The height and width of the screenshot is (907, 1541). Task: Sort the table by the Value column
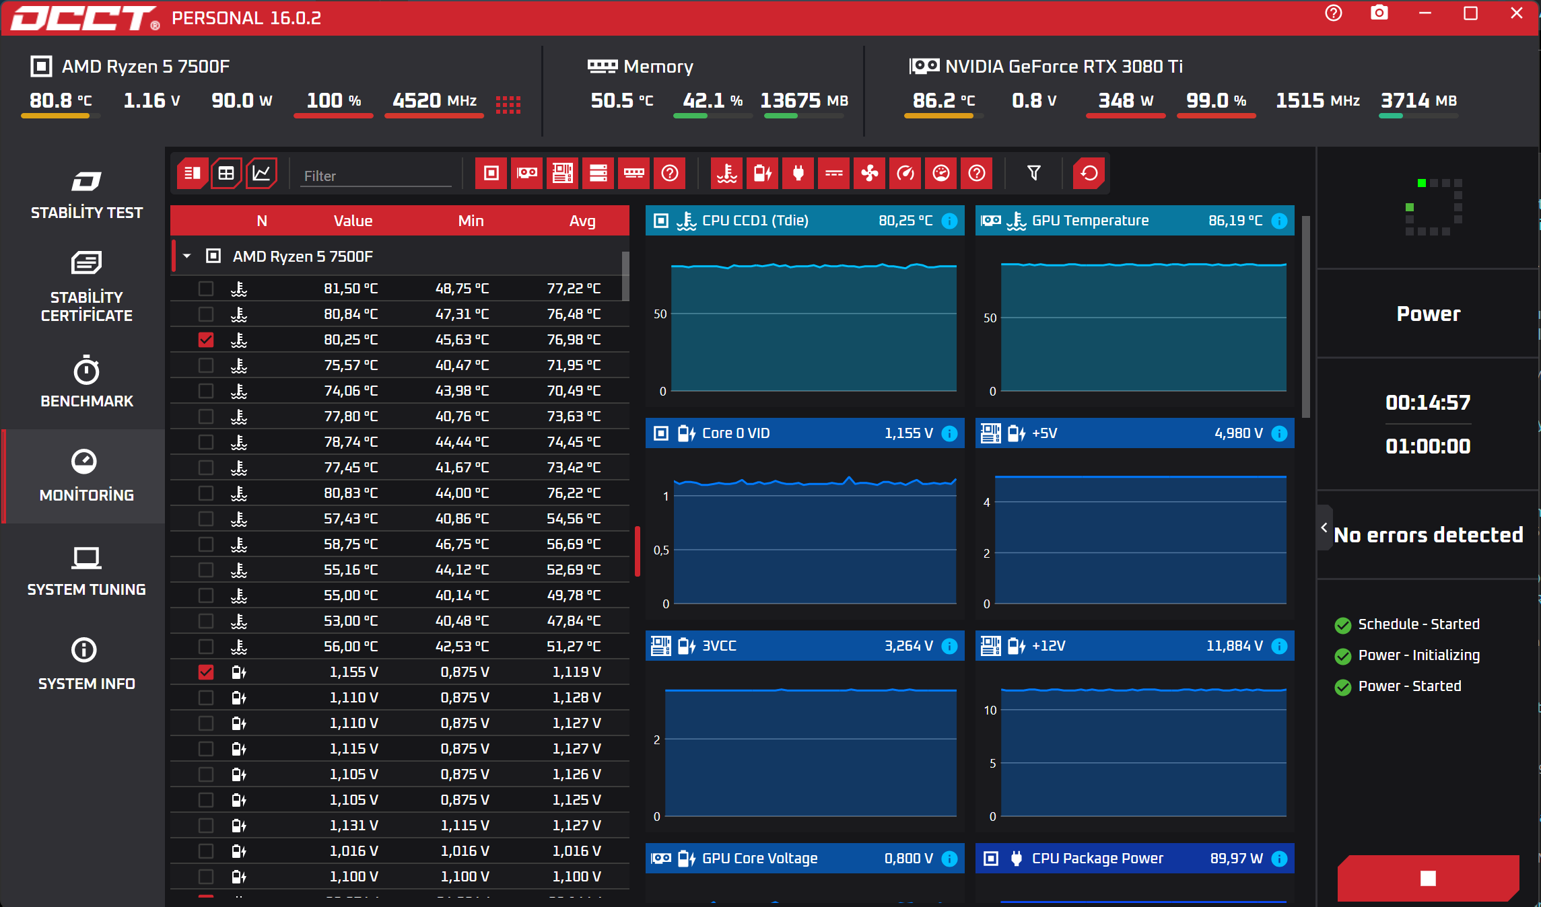pyautogui.click(x=353, y=221)
